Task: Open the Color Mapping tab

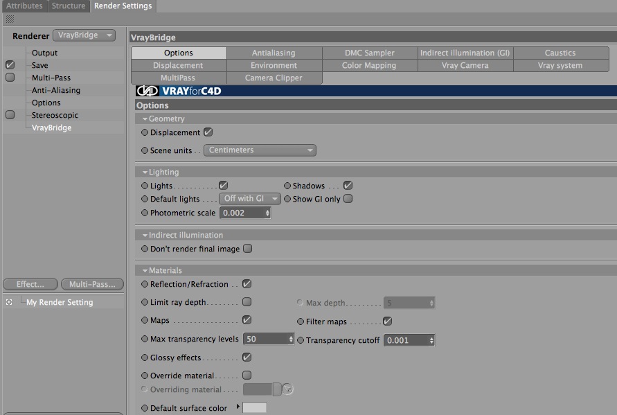Action: (x=369, y=65)
